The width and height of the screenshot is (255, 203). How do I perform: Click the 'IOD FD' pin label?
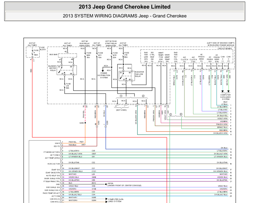coord(57,146)
